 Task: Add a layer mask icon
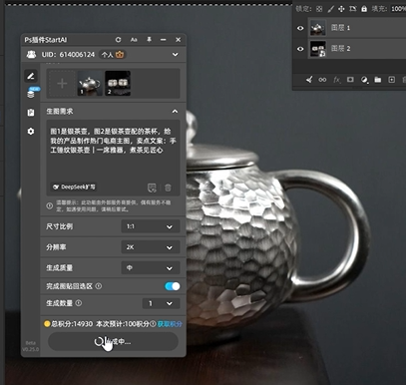pyautogui.click(x=350, y=80)
